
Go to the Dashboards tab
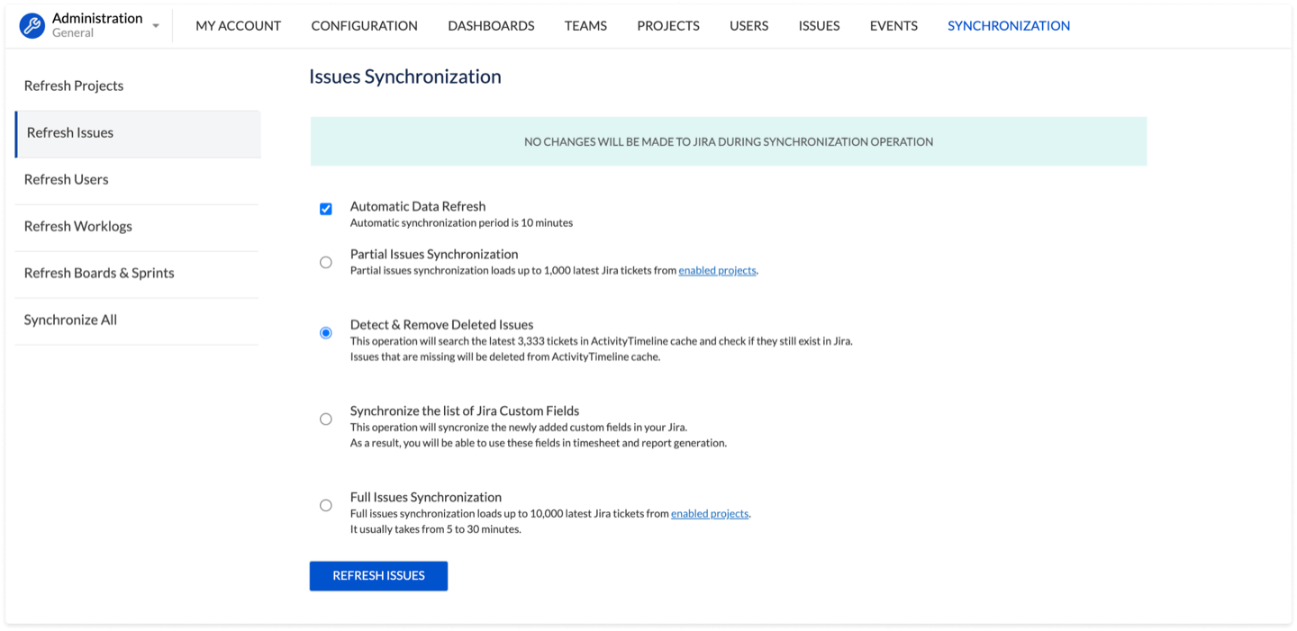coord(491,26)
